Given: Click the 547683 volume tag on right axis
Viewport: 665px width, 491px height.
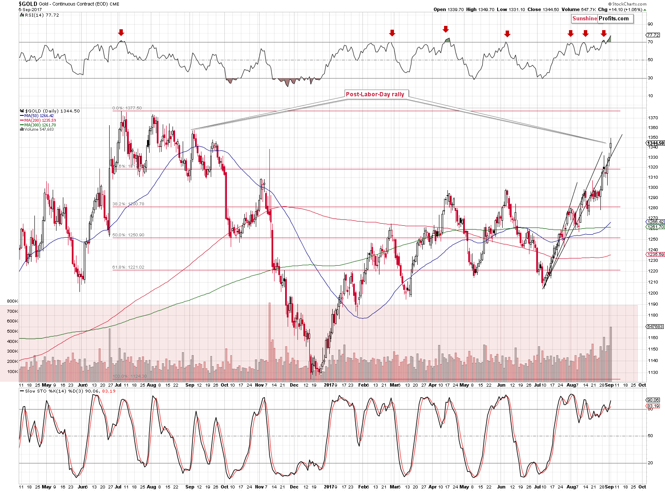Looking at the screenshot, I should point(655,326).
